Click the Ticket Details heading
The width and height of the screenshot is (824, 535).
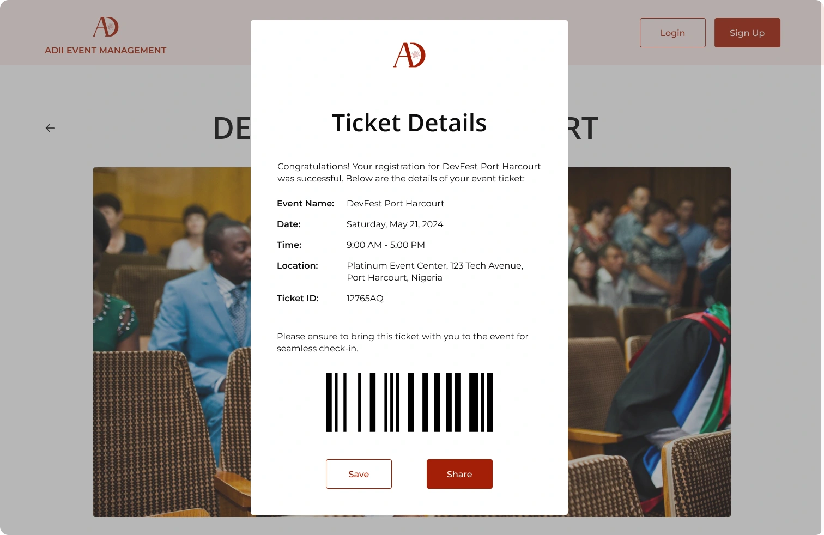pyautogui.click(x=409, y=123)
